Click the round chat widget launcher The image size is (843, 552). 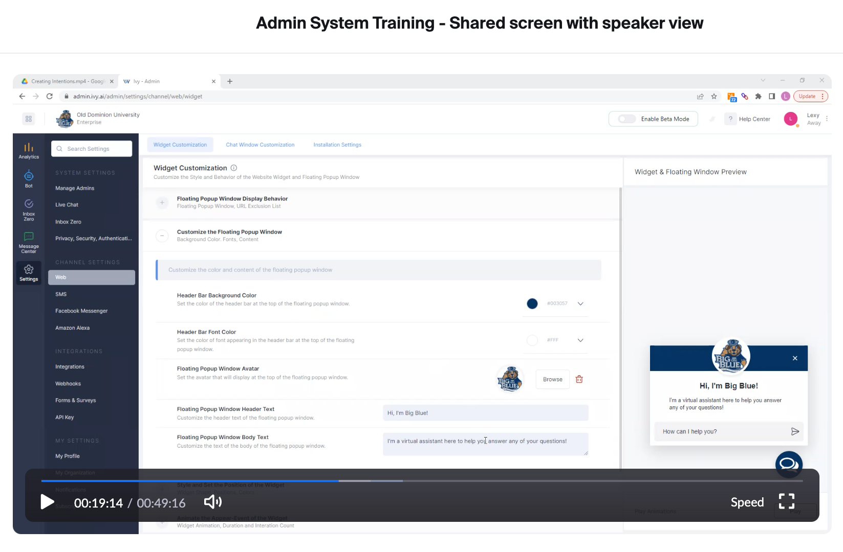click(789, 464)
